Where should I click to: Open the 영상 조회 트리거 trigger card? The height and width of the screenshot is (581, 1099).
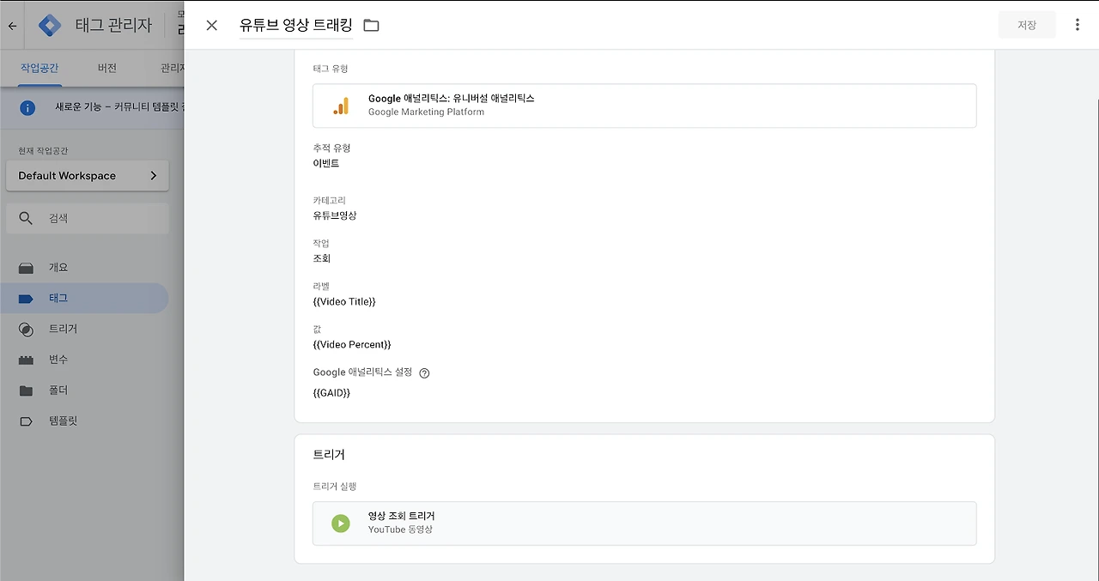(644, 524)
